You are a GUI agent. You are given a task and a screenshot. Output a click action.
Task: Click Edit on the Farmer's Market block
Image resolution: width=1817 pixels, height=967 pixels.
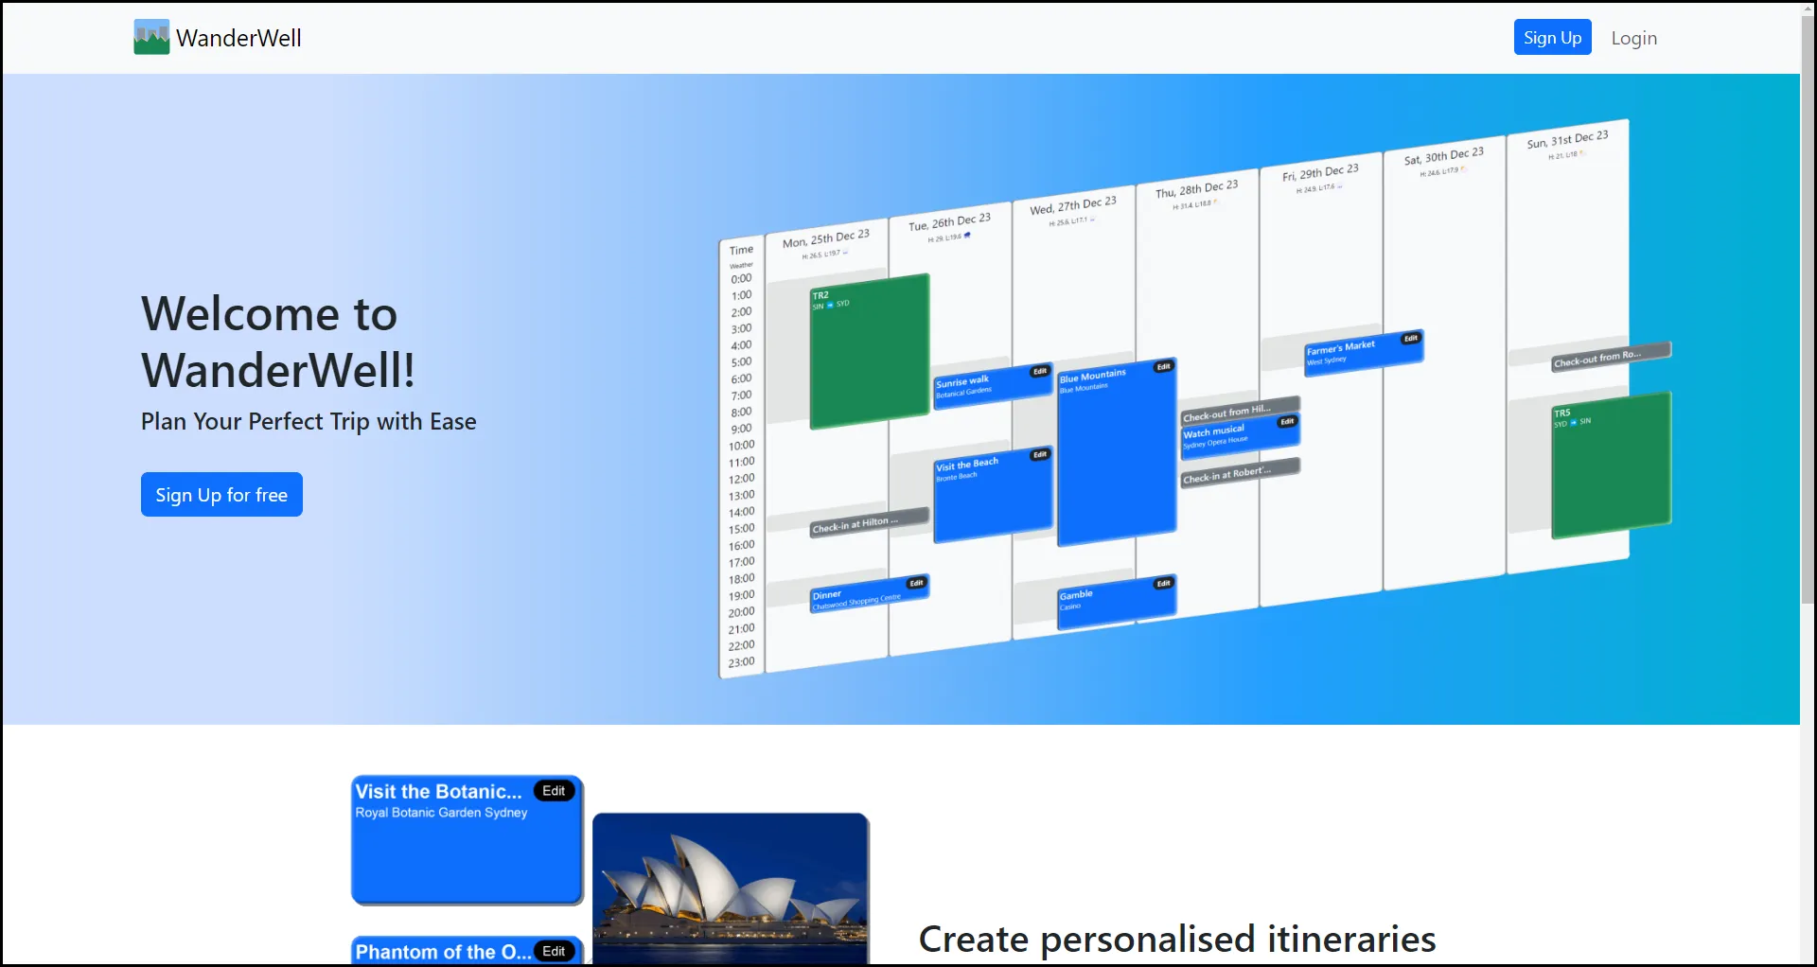(x=1410, y=338)
